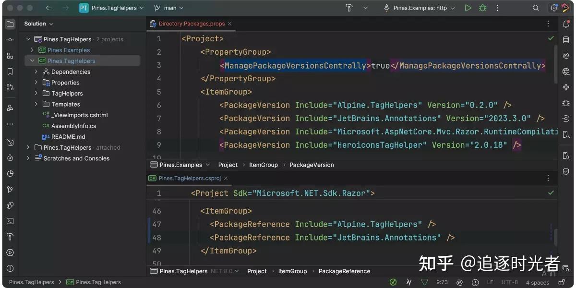Open the Terminal tool window
This screenshot has height=288, width=576.
(x=10, y=221)
